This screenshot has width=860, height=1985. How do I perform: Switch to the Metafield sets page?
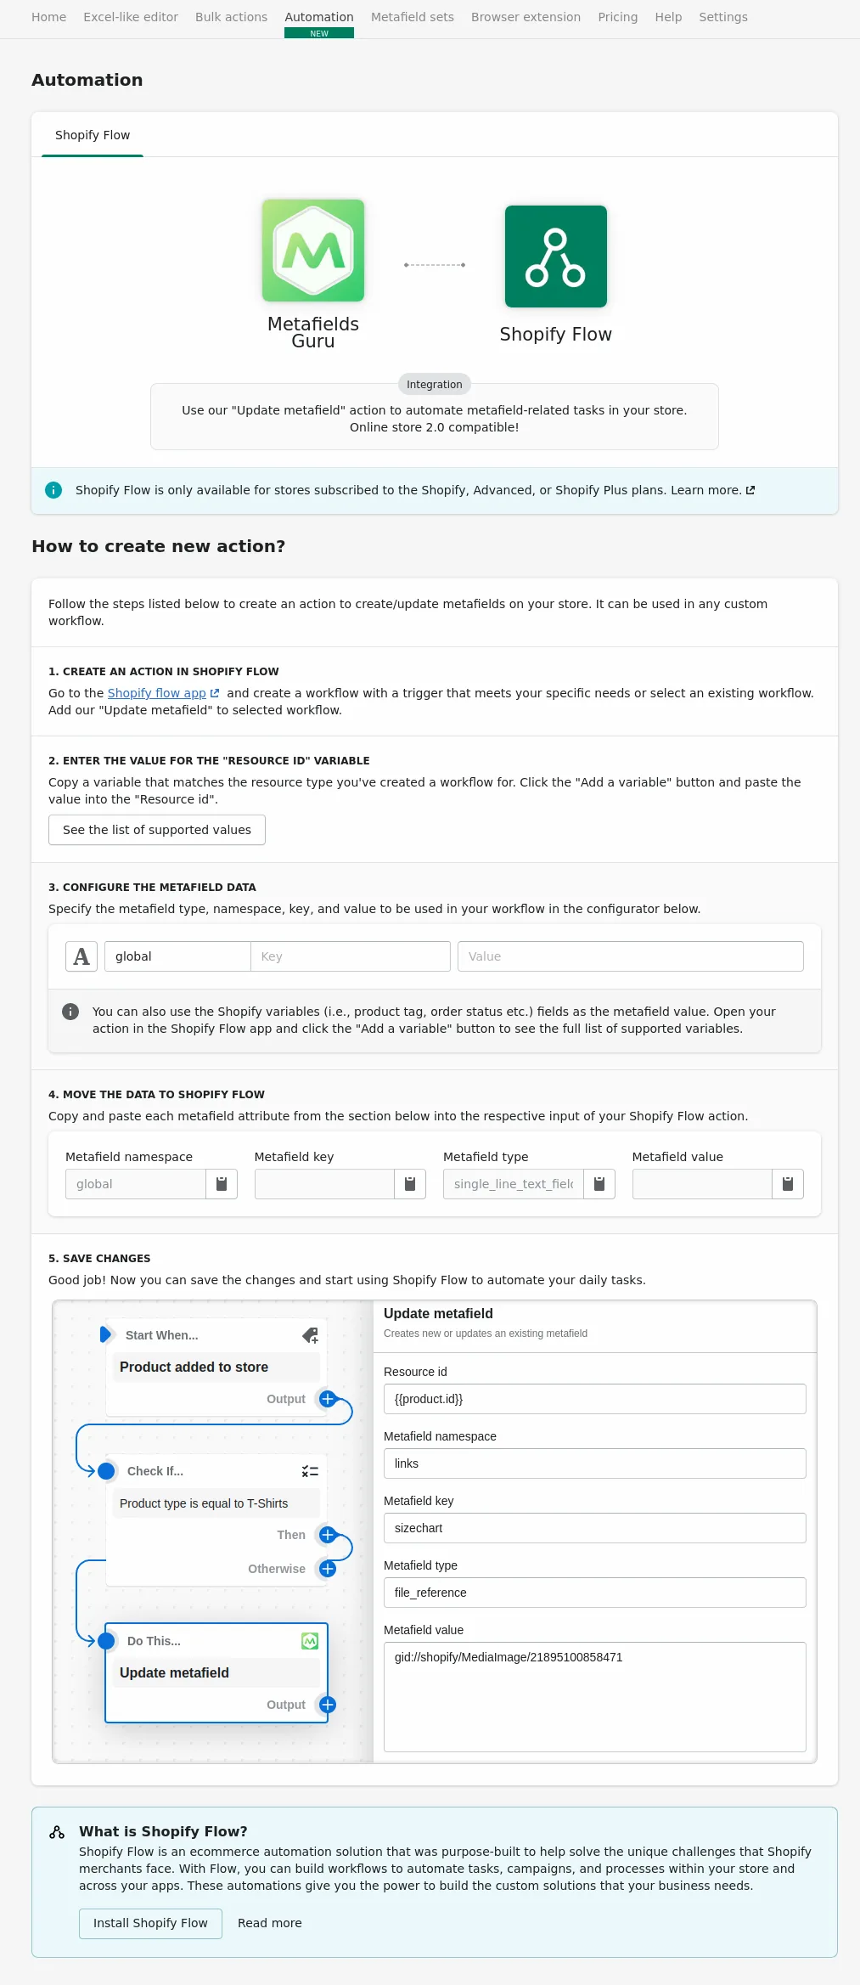pyautogui.click(x=413, y=17)
